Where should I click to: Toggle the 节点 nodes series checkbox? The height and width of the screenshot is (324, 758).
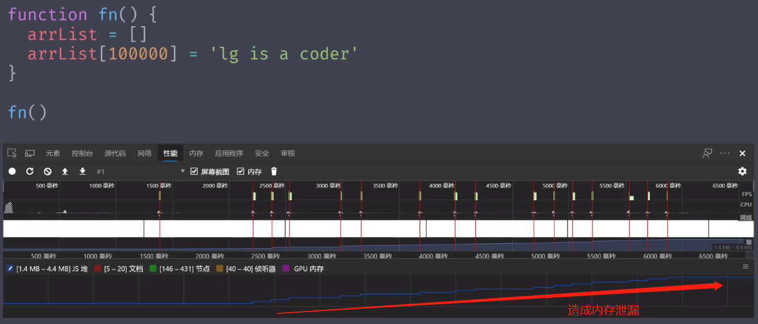[x=153, y=269]
